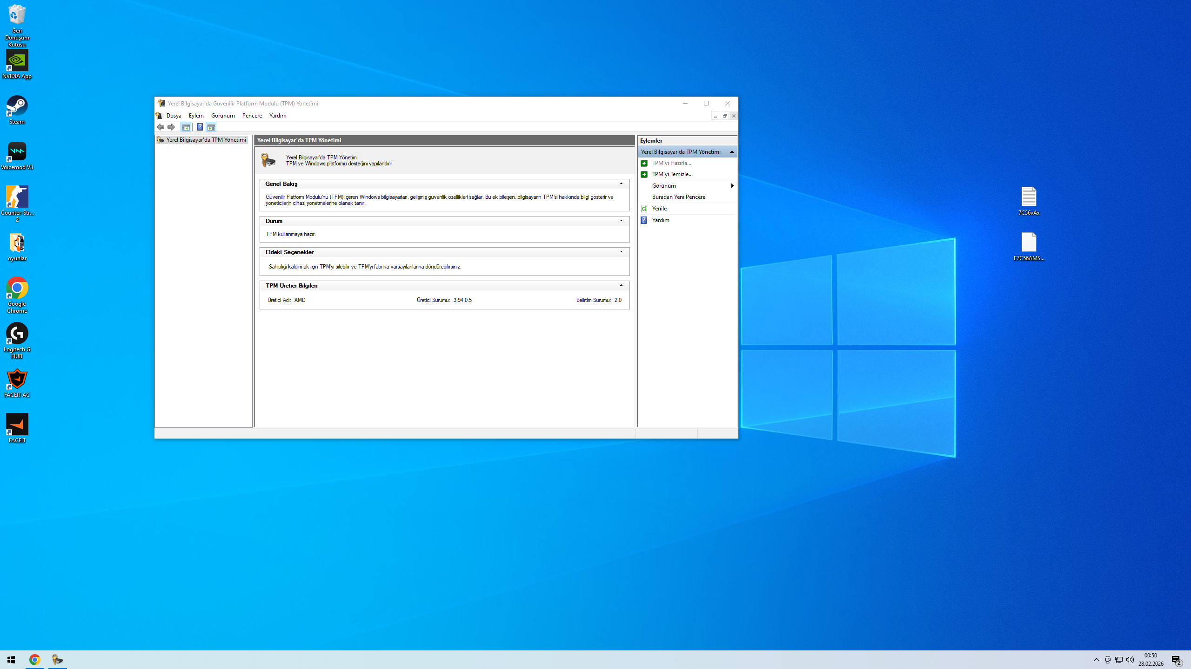The height and width of the screenshot is (669, 1191).
Task: Collapse the Genel Bakış section
Action: [621, 184]
